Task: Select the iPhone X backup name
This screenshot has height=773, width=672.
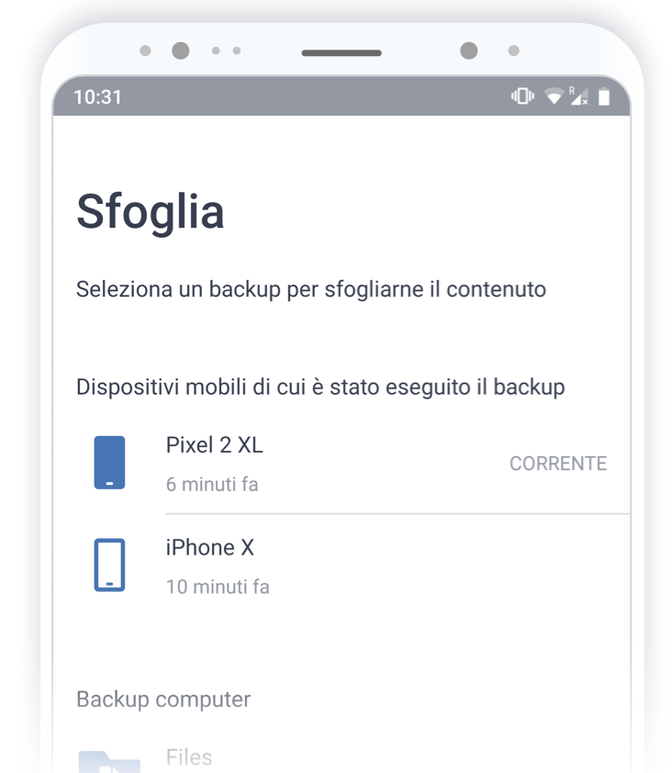Action: 209,547
